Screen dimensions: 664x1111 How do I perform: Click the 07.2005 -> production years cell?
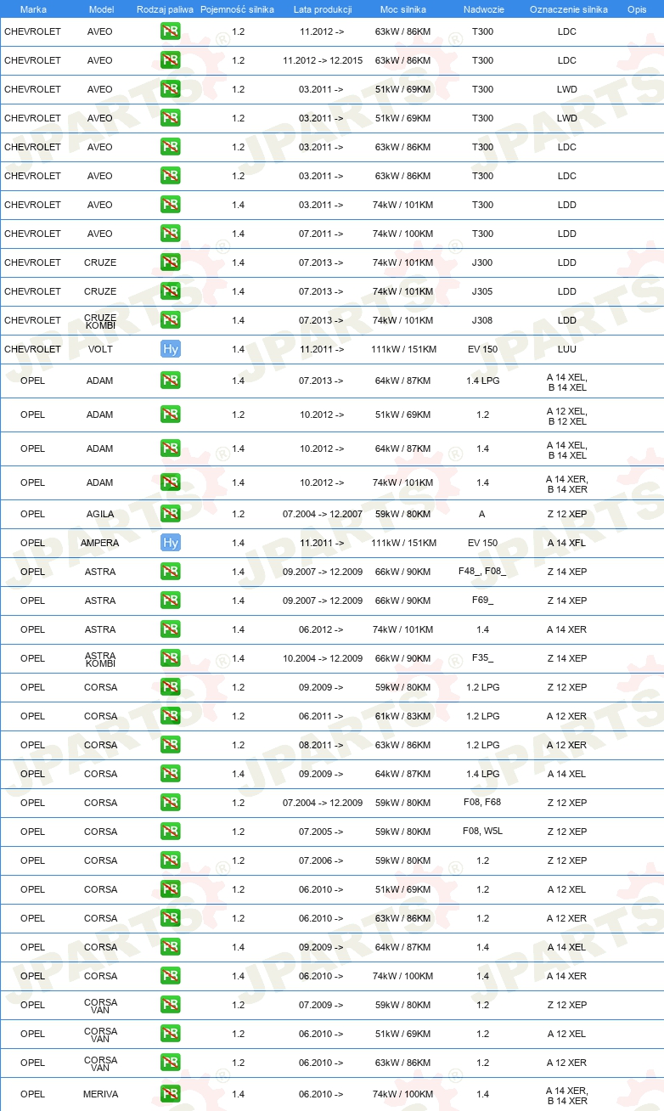321,832
